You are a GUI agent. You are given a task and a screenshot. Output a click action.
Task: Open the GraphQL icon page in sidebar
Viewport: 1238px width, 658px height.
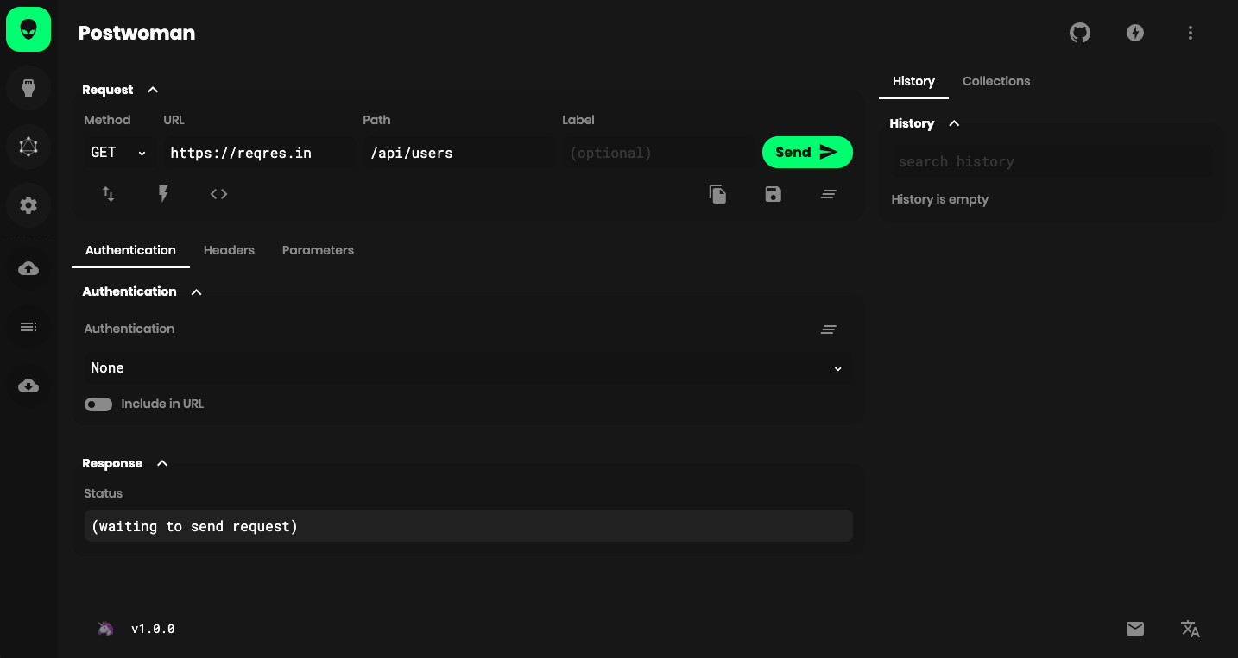[x=28, y=147]
